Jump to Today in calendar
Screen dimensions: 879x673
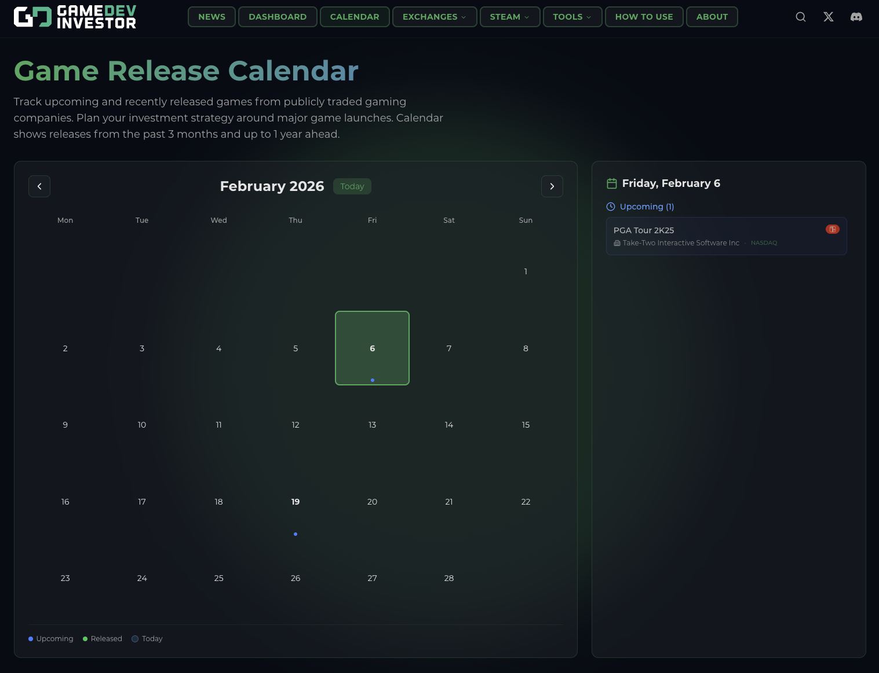pos(352,186)
